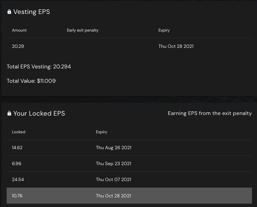Image resolution: width=257 pixels, height=207 pixels.
Task: Select the 6.96 locked row
Action: pos(129,163)
